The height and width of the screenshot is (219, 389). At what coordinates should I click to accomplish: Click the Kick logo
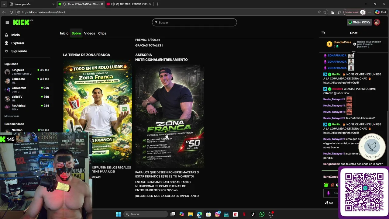(23, 22)
